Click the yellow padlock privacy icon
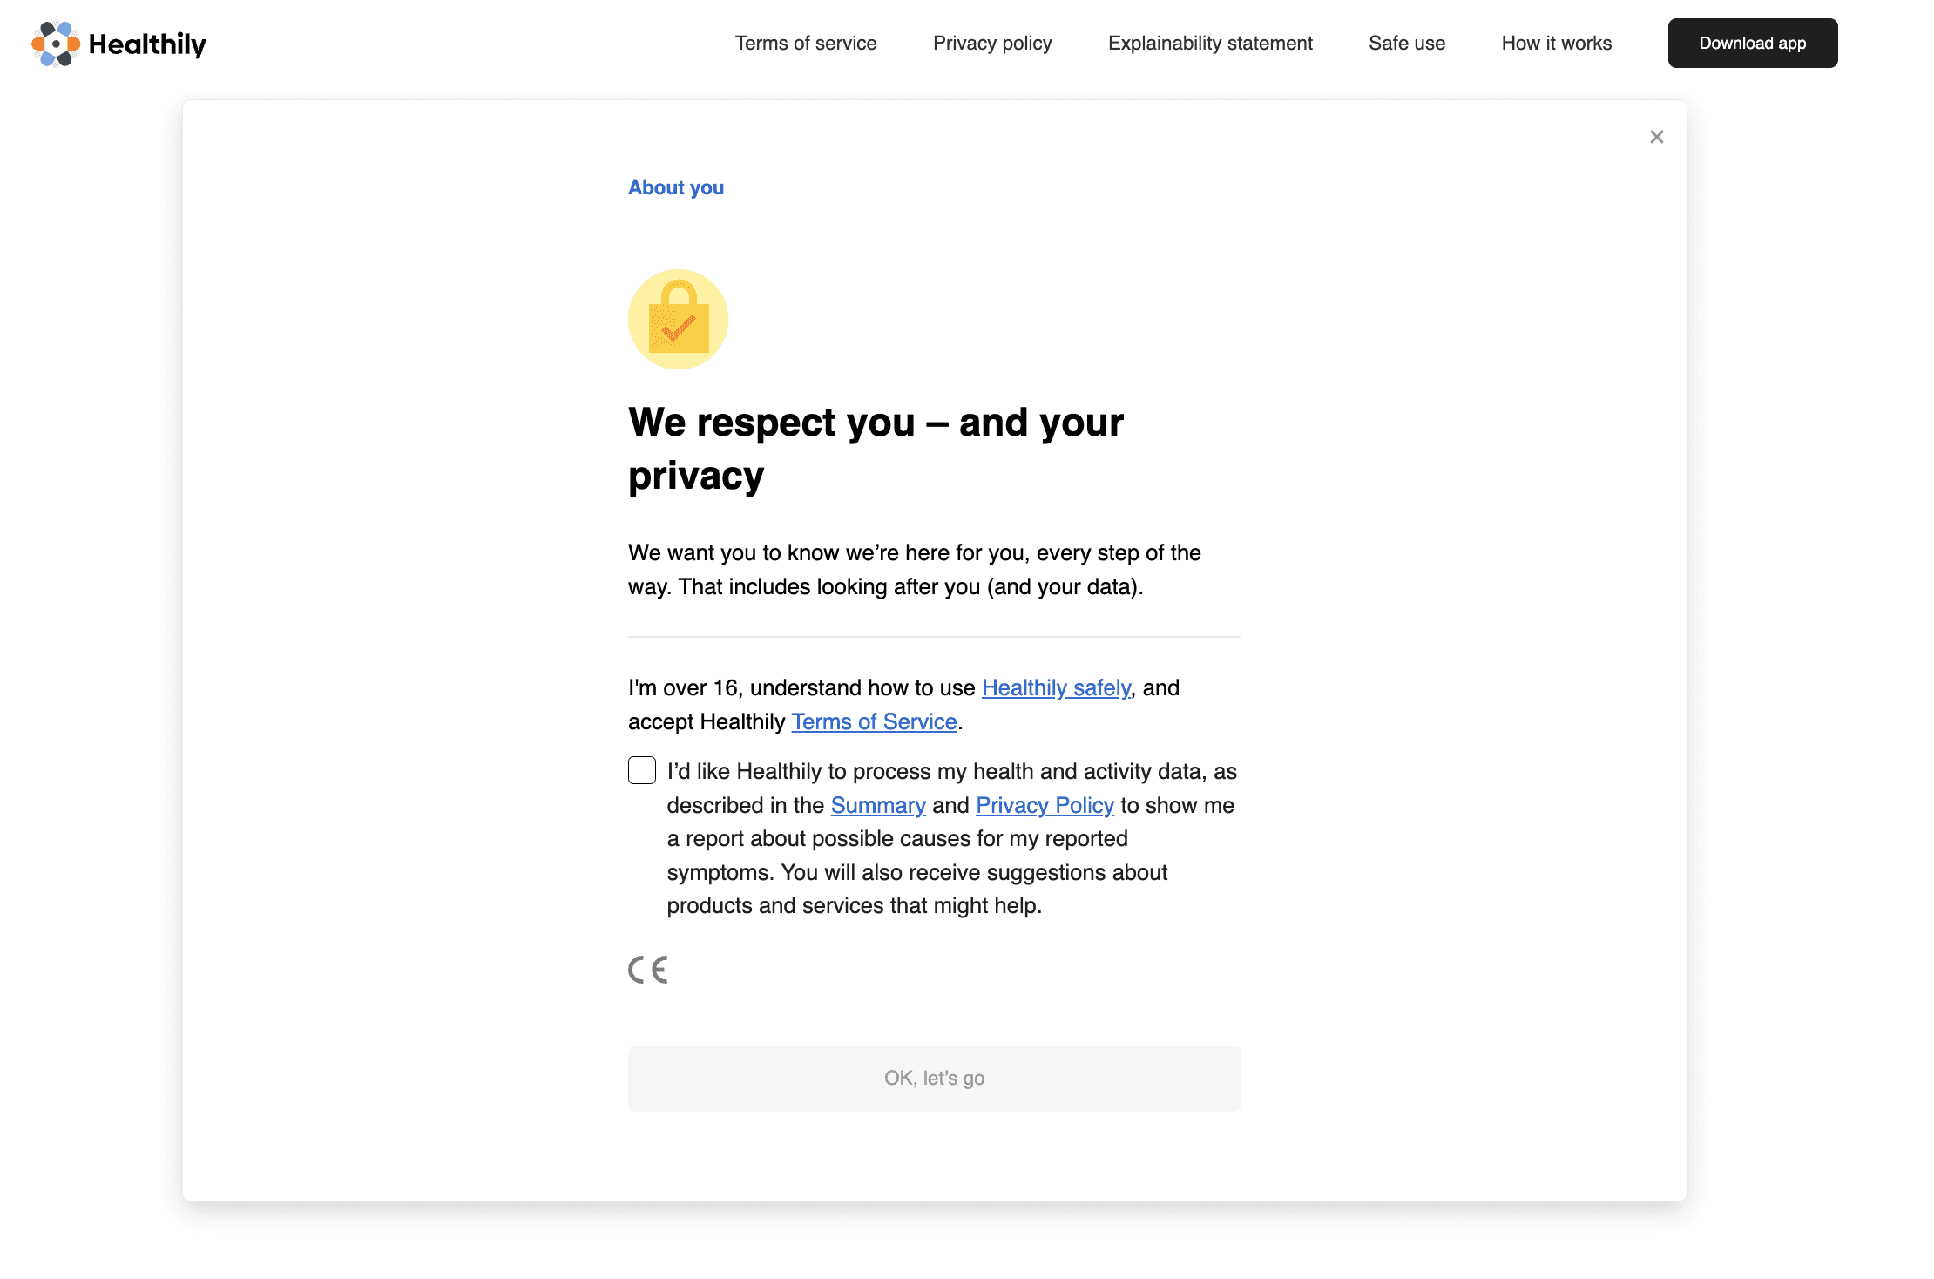This screenshot has width=1934, height=1279. pyautogui.click(x=678, y=319)
